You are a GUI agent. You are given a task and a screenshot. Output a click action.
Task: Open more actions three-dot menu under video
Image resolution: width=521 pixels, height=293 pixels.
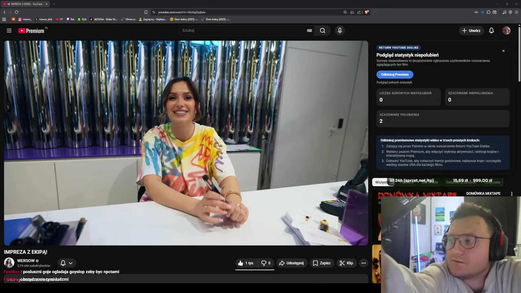363,263
